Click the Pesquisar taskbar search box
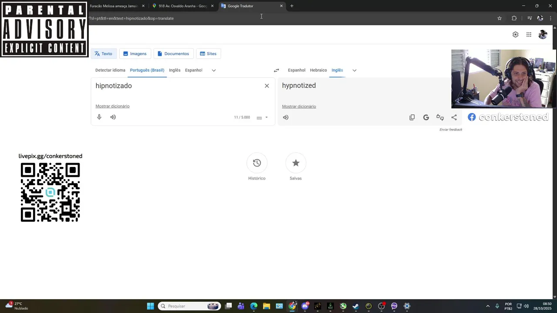The image size is (557, 313). point(190,306)
